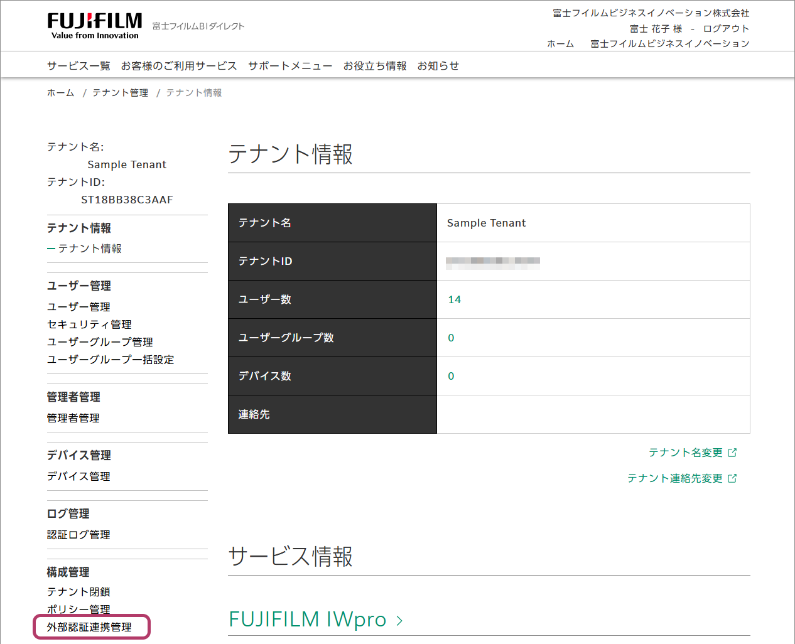The image size is (795, 644).
Task: Open the FUJIFILM IWpro service link
Action: click(x=308, y=620)
